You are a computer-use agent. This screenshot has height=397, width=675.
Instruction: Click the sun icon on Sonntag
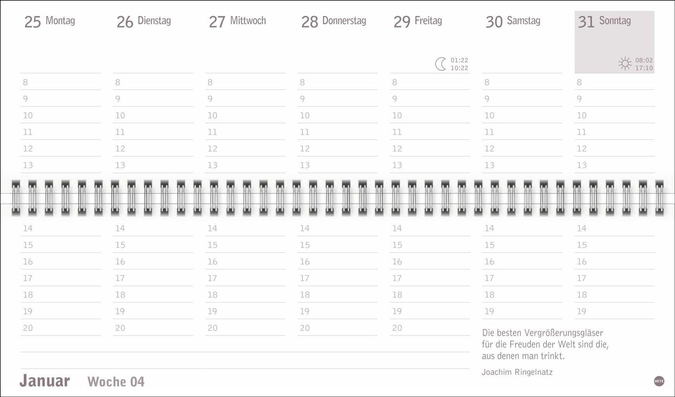point(625,64)
